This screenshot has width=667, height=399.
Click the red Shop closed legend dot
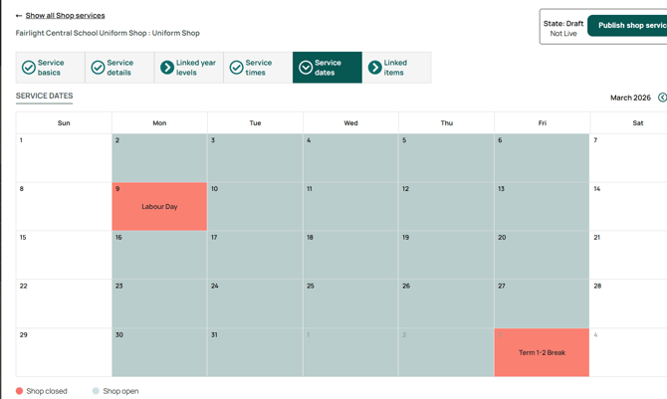[20, 391]
